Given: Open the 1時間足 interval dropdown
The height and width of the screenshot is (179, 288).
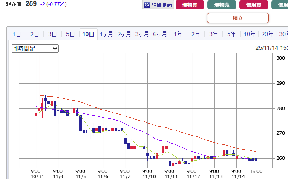Looking at the screenshot, I should (35, 49).
